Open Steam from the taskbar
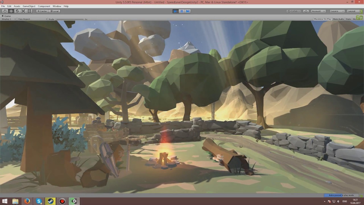 (51, 201)
